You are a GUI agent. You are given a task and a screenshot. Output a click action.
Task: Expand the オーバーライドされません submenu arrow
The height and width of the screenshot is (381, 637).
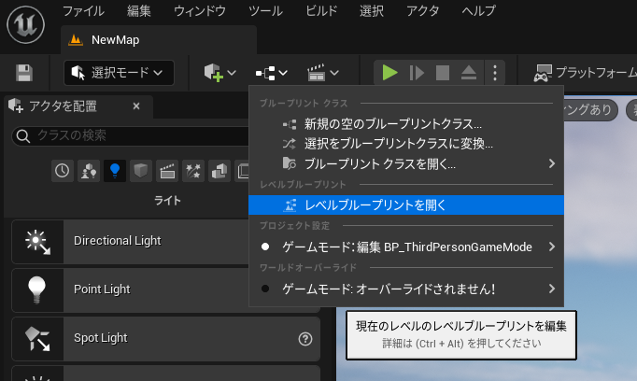pyautogui.click(x=551, y=289)
